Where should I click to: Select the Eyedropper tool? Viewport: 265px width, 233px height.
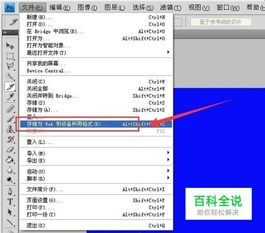point(10,97)
